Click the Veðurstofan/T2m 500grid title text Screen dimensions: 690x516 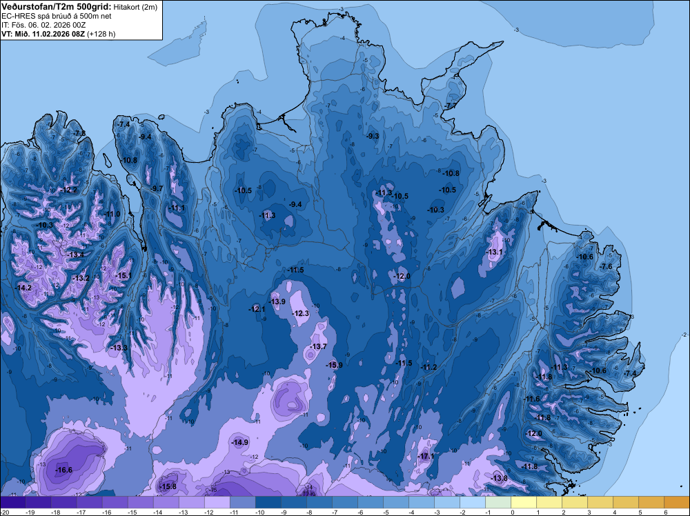pos(57,7)
